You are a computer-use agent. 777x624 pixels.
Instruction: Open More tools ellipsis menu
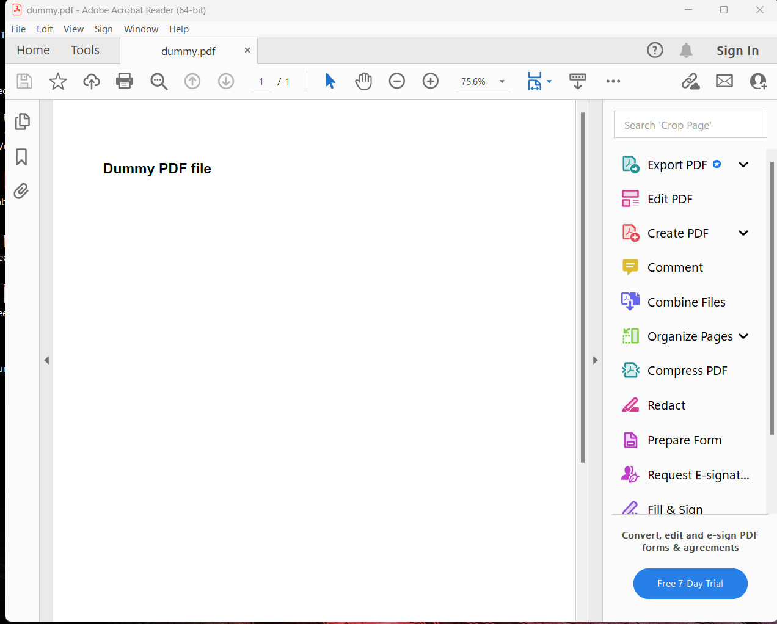coord(613,81)
